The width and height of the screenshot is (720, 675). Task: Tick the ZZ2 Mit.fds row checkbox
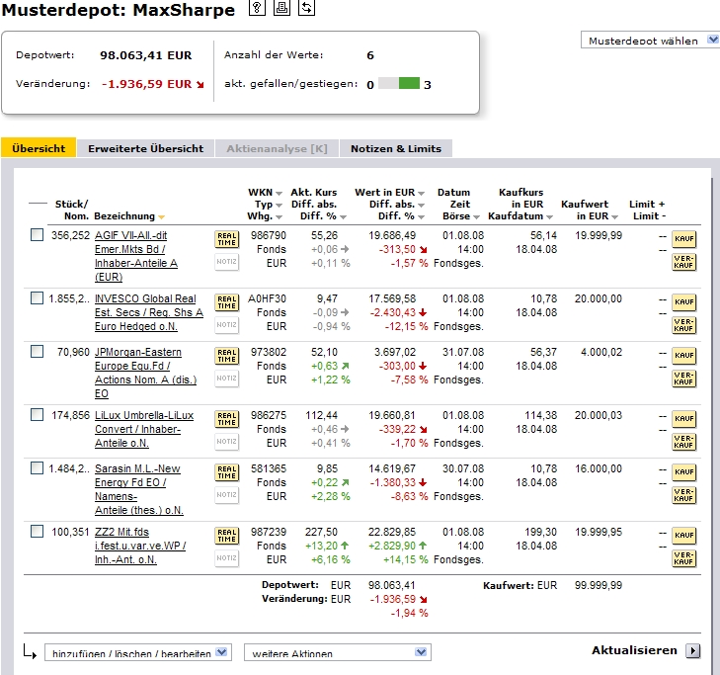[x=38, y=532]
